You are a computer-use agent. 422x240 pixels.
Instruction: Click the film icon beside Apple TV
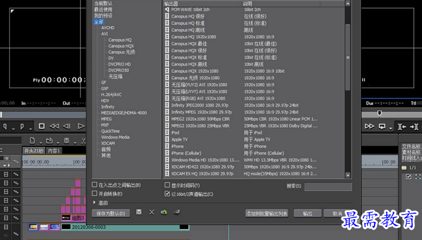[x=167, y=139]
